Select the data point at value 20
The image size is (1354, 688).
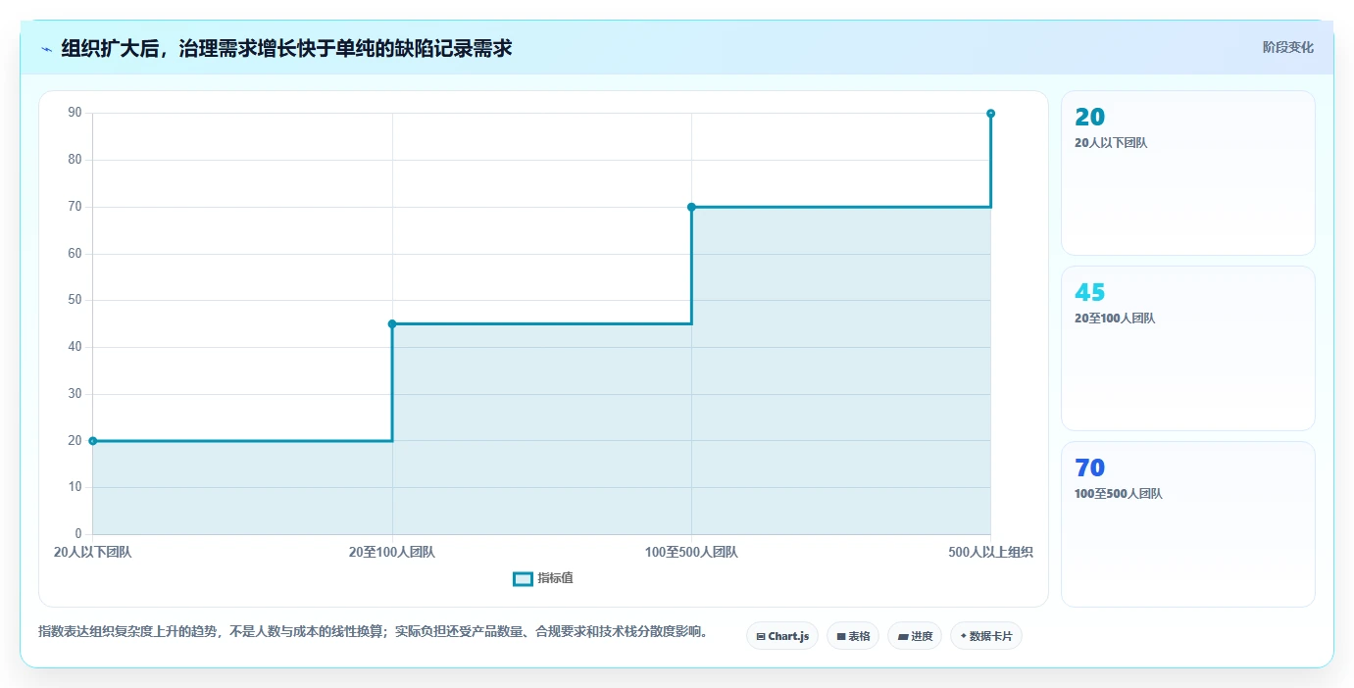point(93,441)
